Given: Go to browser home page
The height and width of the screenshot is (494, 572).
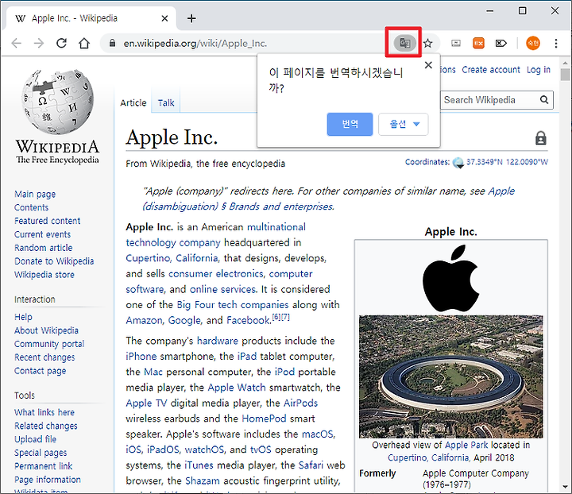Looking at the screenshot, I should tap(84, 44).
